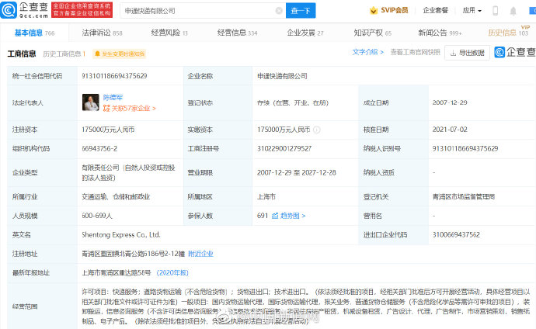Image resolution: width=536 pixels, height=329 pixels.
Task: Clear the search box with the X icon
Action: pyautogui.click(x=277, y=11)
